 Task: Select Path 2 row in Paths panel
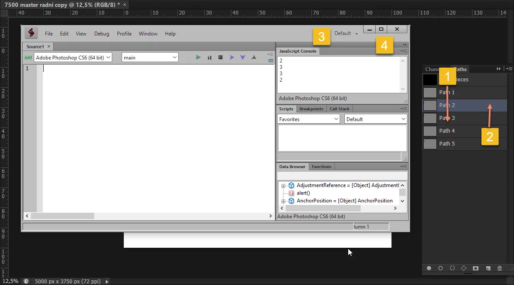coord(465,105)
